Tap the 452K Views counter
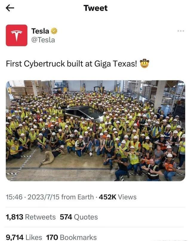The height and width of the screenshot is (241, 191). pyautogui.click(x=118, y=197)
